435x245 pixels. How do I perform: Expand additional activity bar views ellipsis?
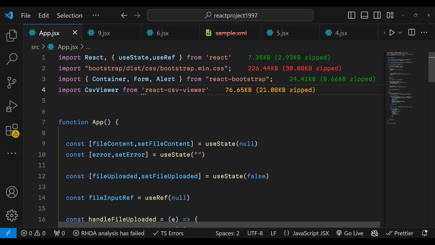pos(12,153)
